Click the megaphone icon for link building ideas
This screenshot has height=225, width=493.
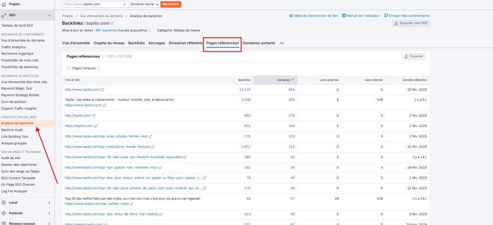click(x=291, y=16)
